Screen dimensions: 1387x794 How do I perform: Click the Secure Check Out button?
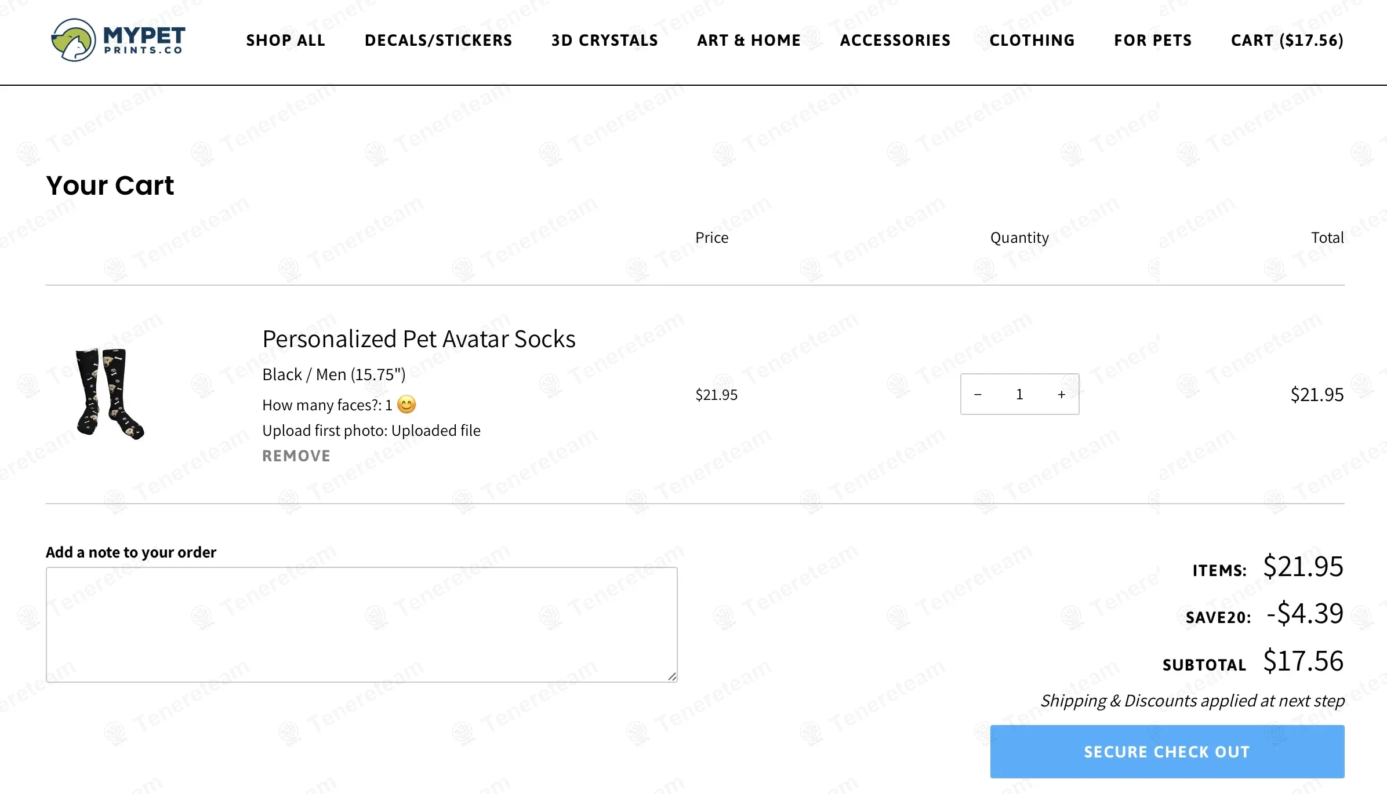pos(1167,752)
